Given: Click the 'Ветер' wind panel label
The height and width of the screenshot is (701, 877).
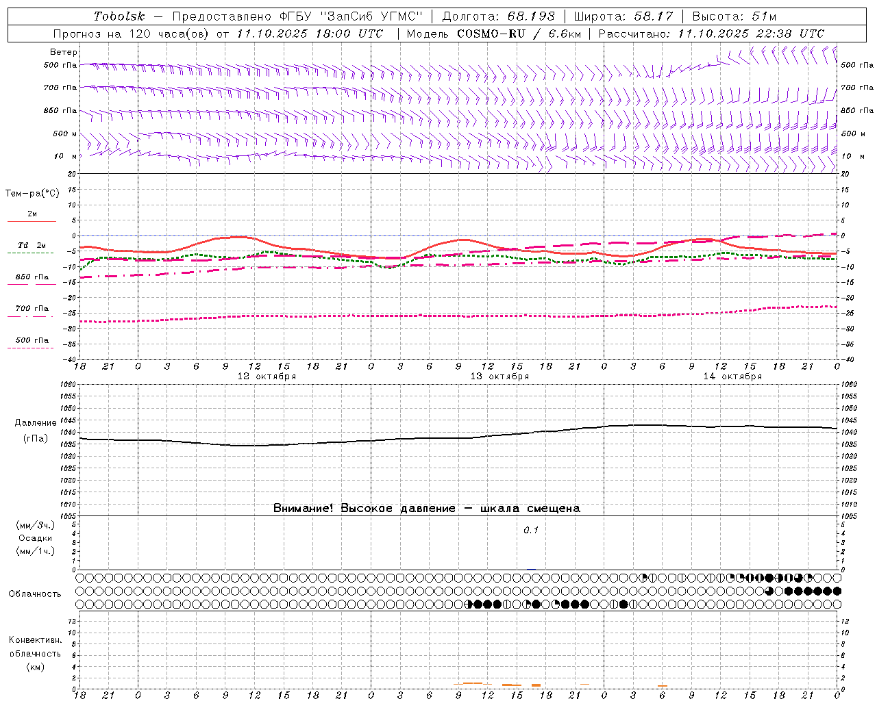Looking at the screenshot, I should 64,52.
